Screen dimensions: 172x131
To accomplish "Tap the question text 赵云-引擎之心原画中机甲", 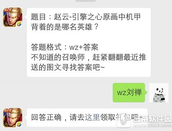I will pos(86,17).
